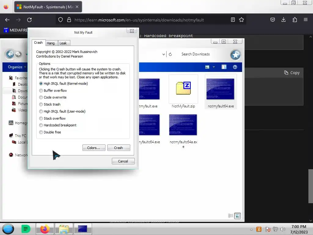
Task: Change view with the view icon
Action: [207, 67]
